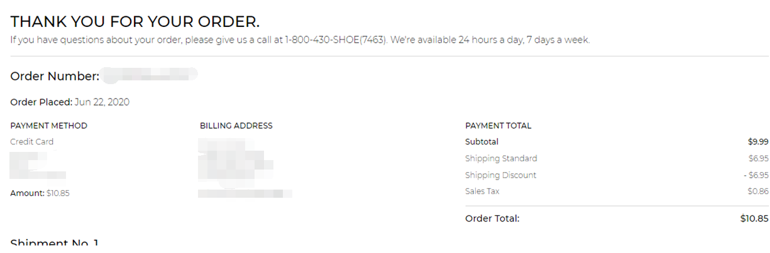Click the "Order Number:" label
Screen dimensions: 770x253
(x=55, y=77)
